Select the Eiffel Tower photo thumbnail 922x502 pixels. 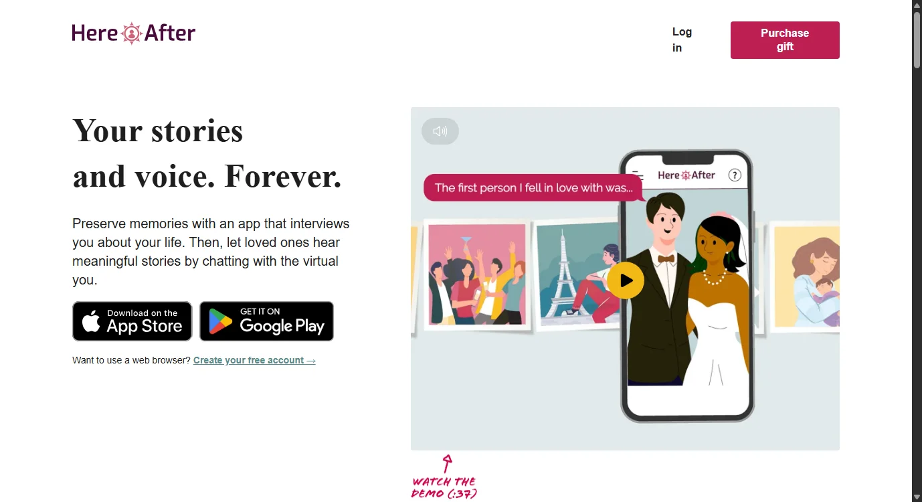(577, 273)
